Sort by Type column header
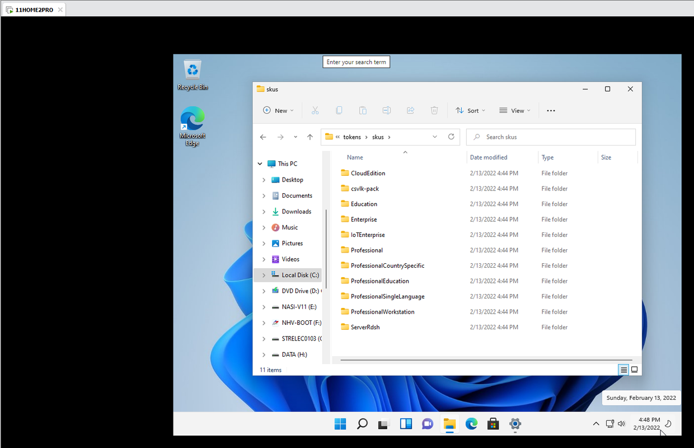 [x=547, y=157]
